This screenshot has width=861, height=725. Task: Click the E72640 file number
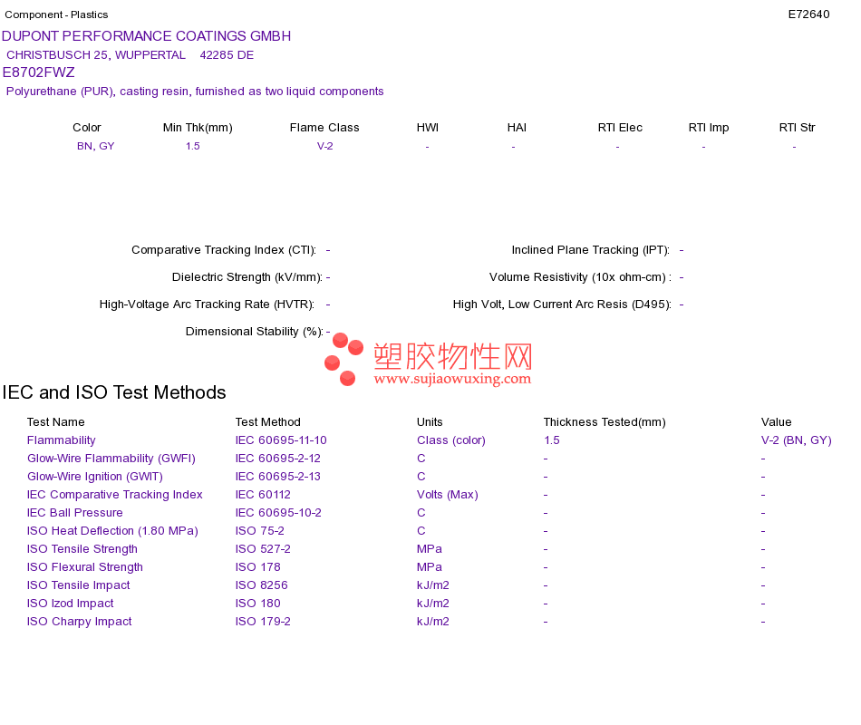[808, 14]
